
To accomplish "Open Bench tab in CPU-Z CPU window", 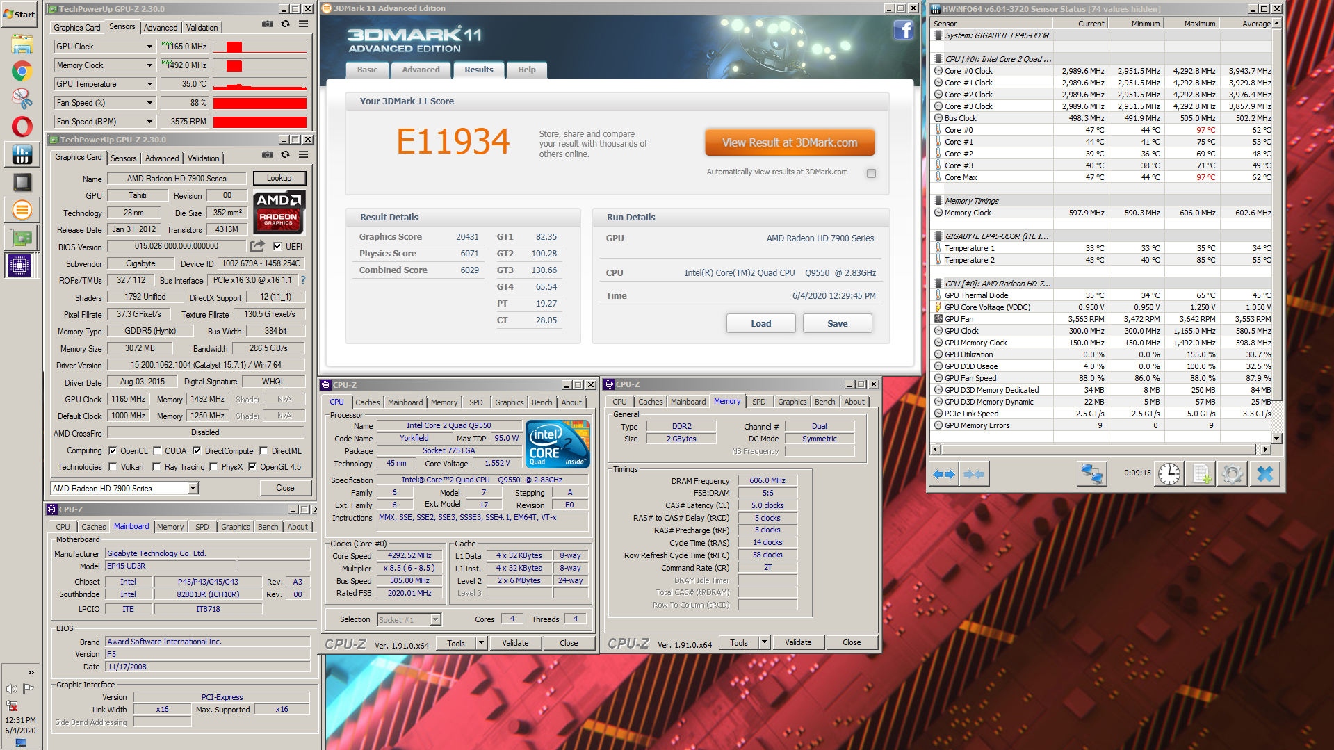I will point(542,402).
